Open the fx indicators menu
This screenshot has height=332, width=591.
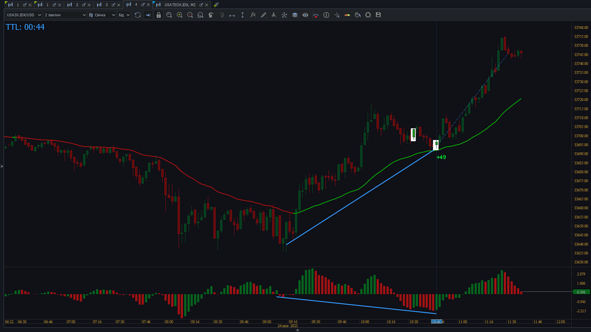coord(253,15)
